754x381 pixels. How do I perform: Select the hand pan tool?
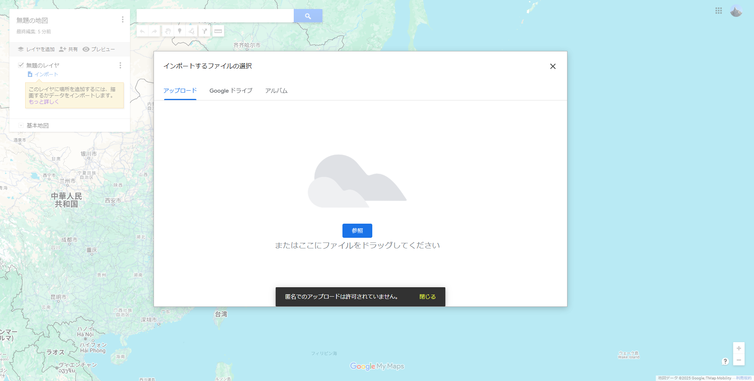point(168,31)
